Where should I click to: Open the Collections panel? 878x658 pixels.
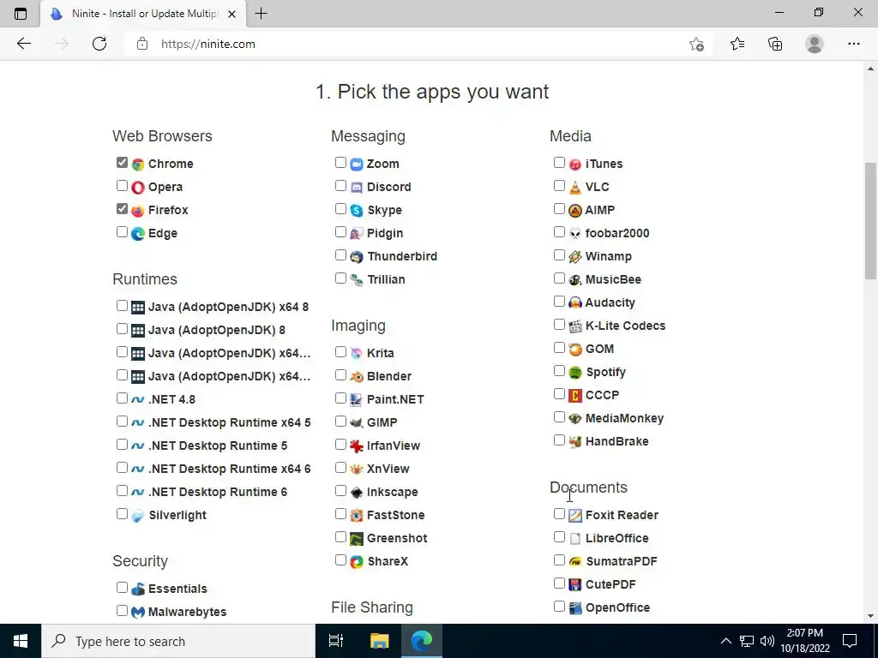[775, 44]
